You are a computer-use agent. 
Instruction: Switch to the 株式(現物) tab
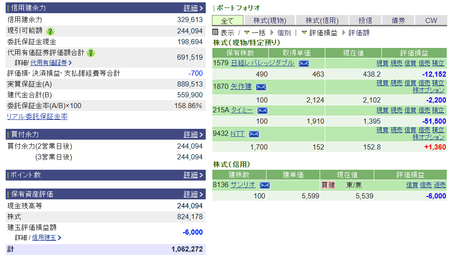tap(269, 21)
